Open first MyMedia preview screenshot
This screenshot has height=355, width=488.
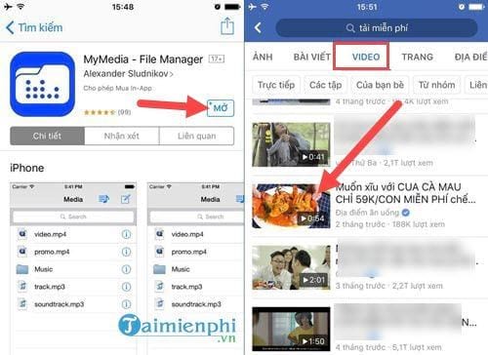[x=73, y=268]
